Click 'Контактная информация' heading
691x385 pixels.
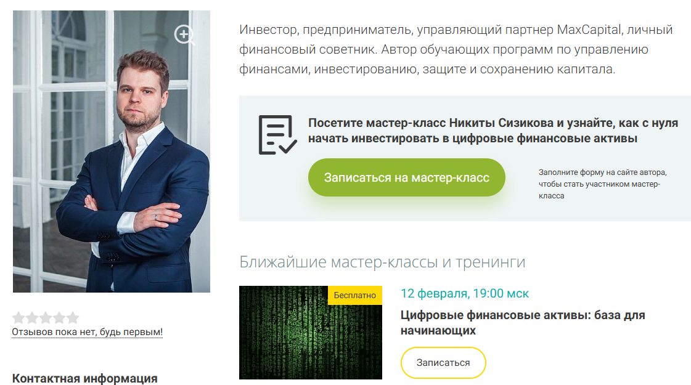pyautogui.click(x=84, y=378)
